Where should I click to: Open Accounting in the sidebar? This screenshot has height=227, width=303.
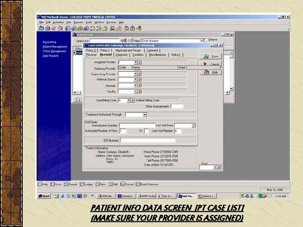coord(50,42)
